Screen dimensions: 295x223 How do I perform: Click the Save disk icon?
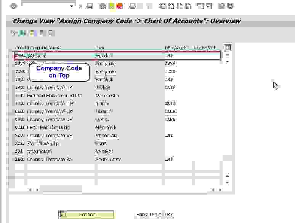pos(90,6)
